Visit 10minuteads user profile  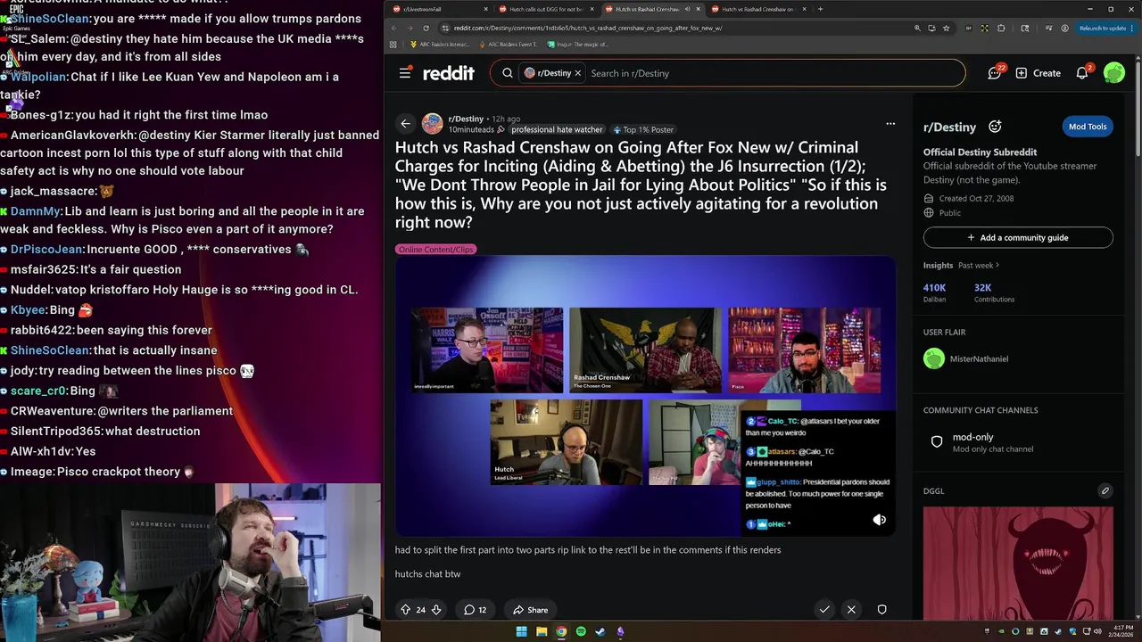pos(471,129)
